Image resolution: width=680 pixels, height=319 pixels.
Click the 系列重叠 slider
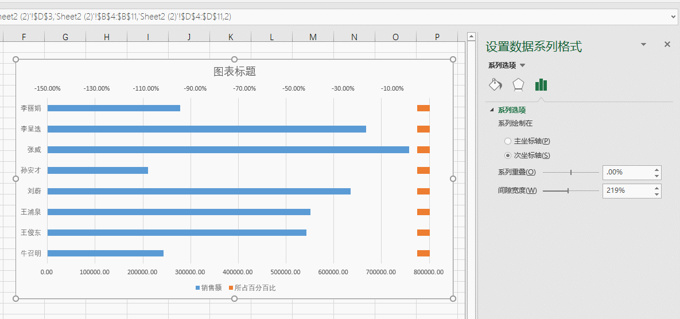click(571, 172)
